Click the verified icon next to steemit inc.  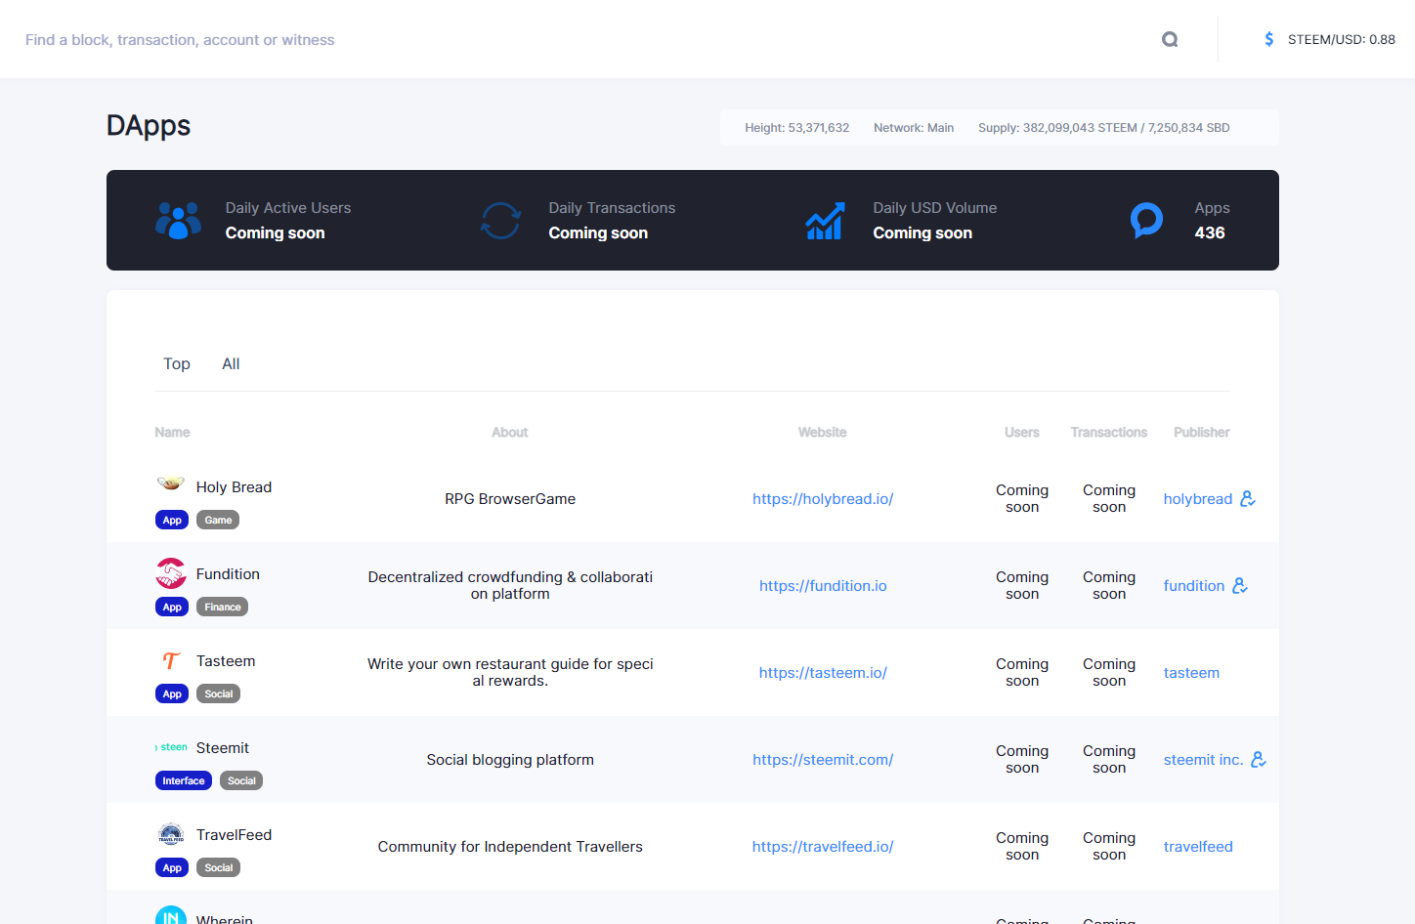tap(1259, 760)
